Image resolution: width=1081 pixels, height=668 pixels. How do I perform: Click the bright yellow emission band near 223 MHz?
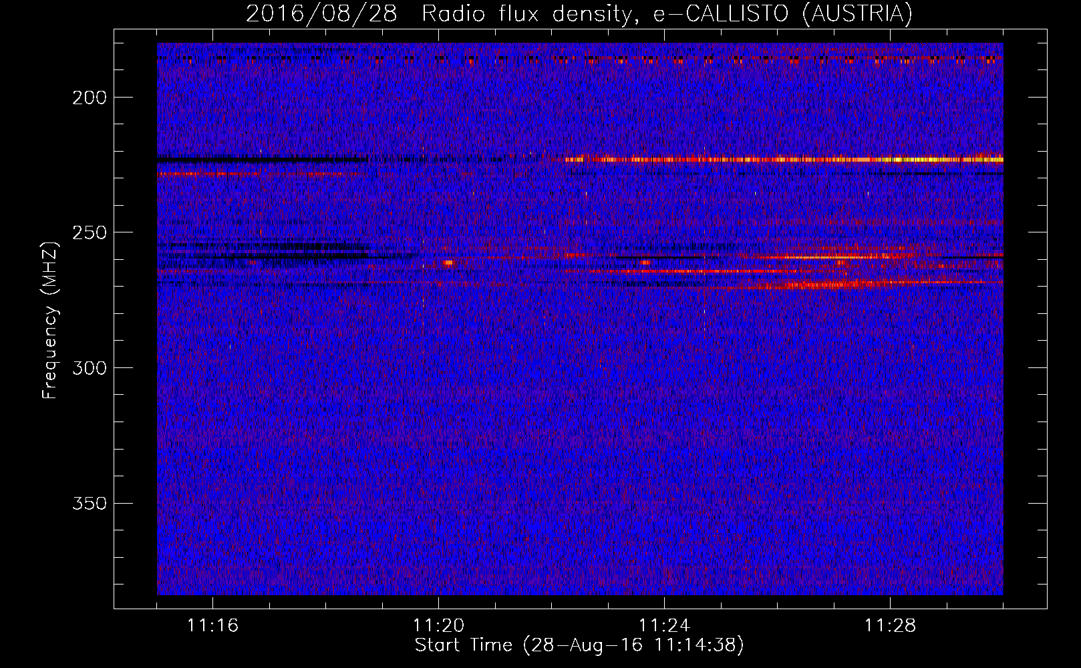tap(783, 160)
